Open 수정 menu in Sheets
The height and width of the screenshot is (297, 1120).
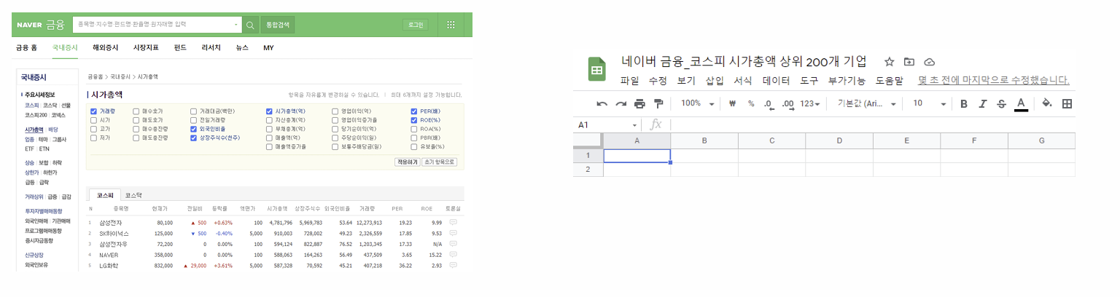click(x=658, y=80)
